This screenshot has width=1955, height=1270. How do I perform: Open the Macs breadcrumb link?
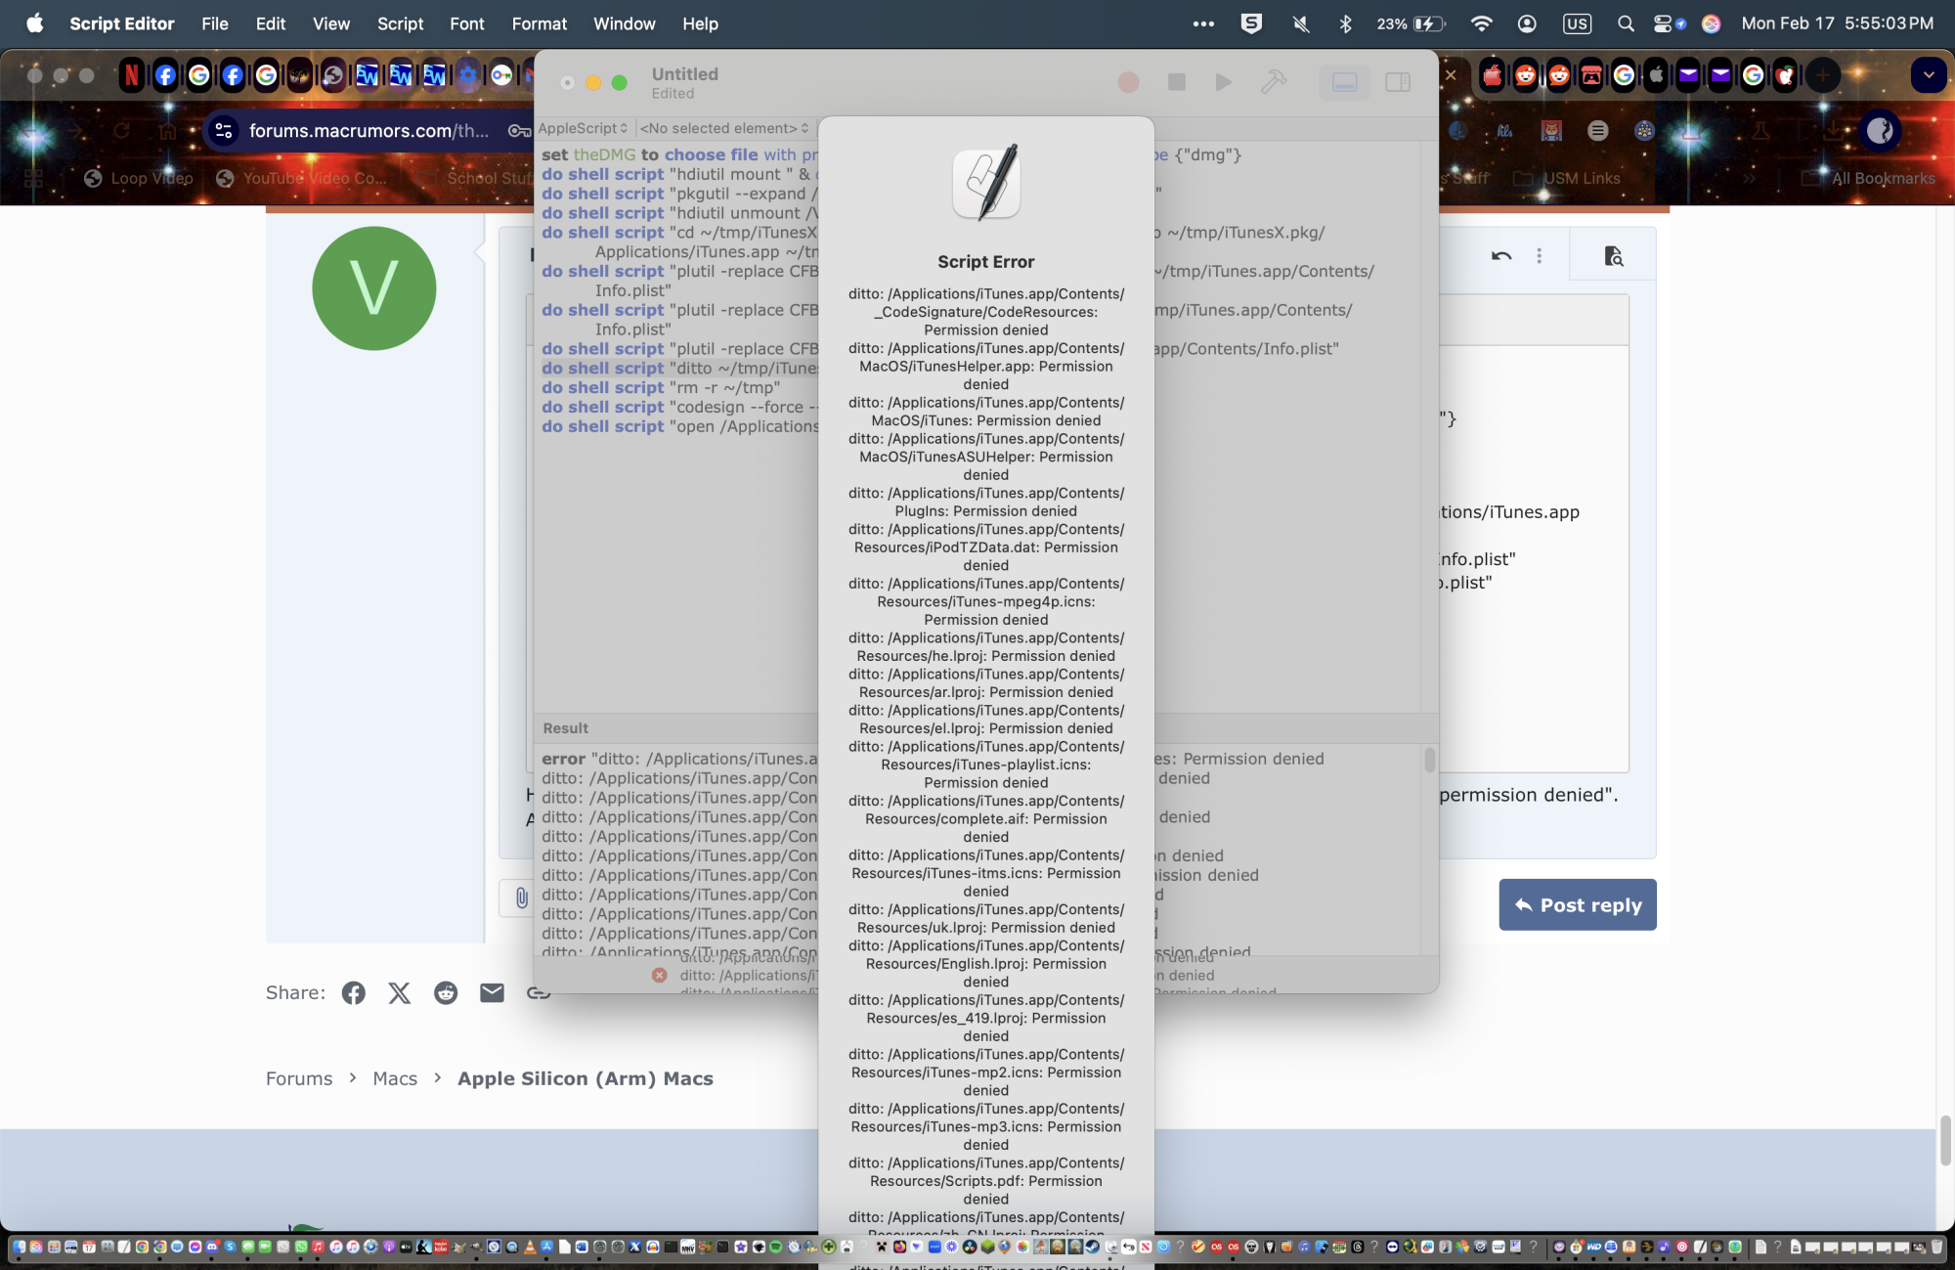395,1078
